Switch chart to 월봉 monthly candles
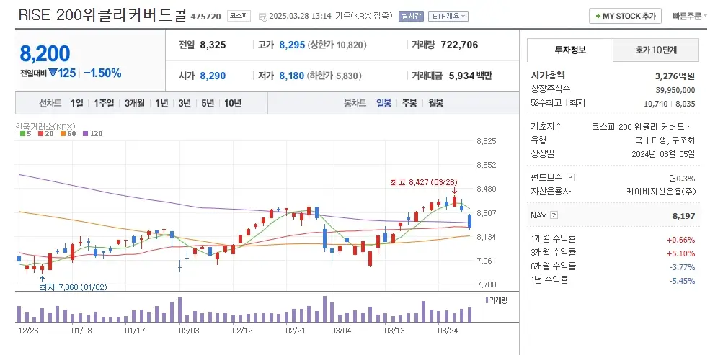 [x=435, y=103]
